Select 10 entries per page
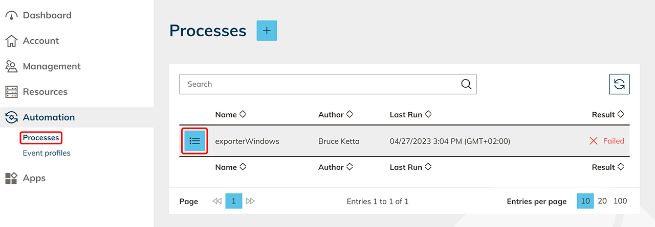Screen dimensions: 655x227 tap(585, 201)
